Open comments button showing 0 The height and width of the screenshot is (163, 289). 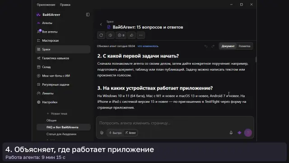(x=121, y=35)
